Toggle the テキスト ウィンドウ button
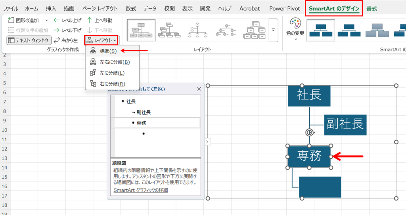The width and height of the screenshot is (406, 215). pos(29,40)
